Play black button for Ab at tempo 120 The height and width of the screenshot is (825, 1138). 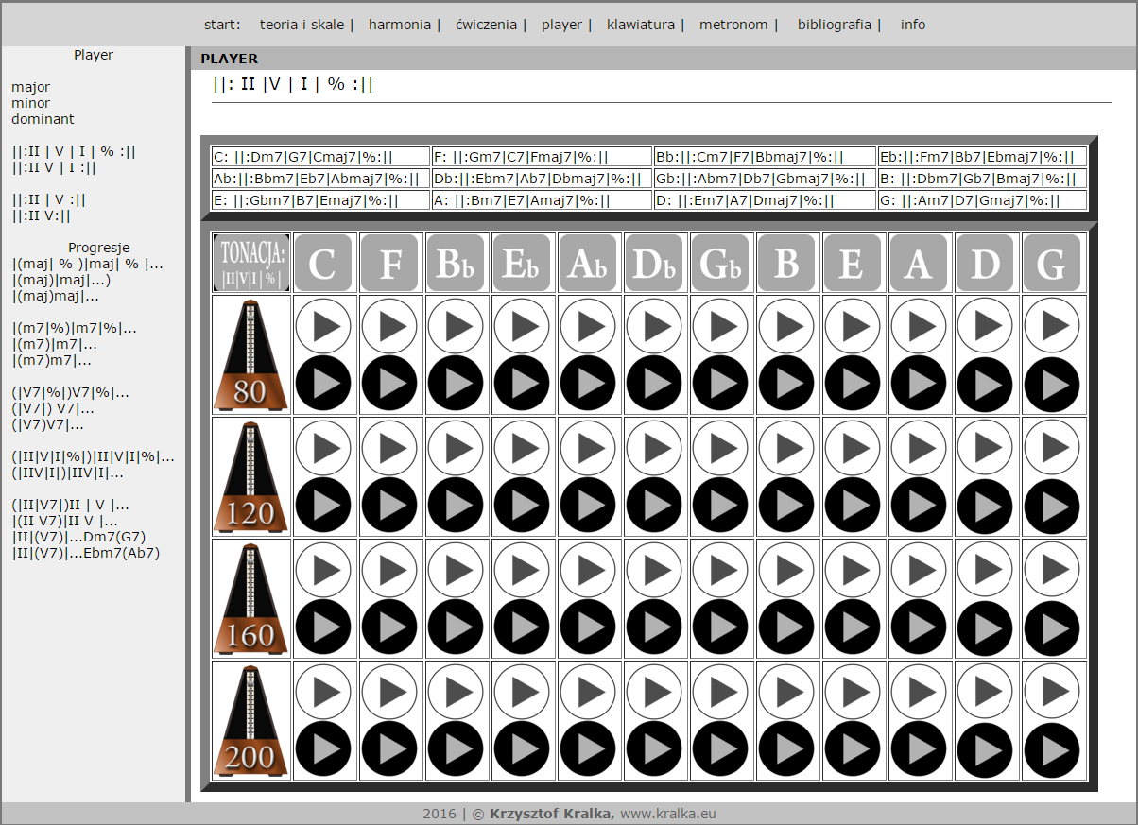pyautogui.click(x=588, y=506)
